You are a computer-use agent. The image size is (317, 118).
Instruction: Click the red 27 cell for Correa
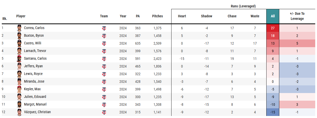tap(273, 28)
